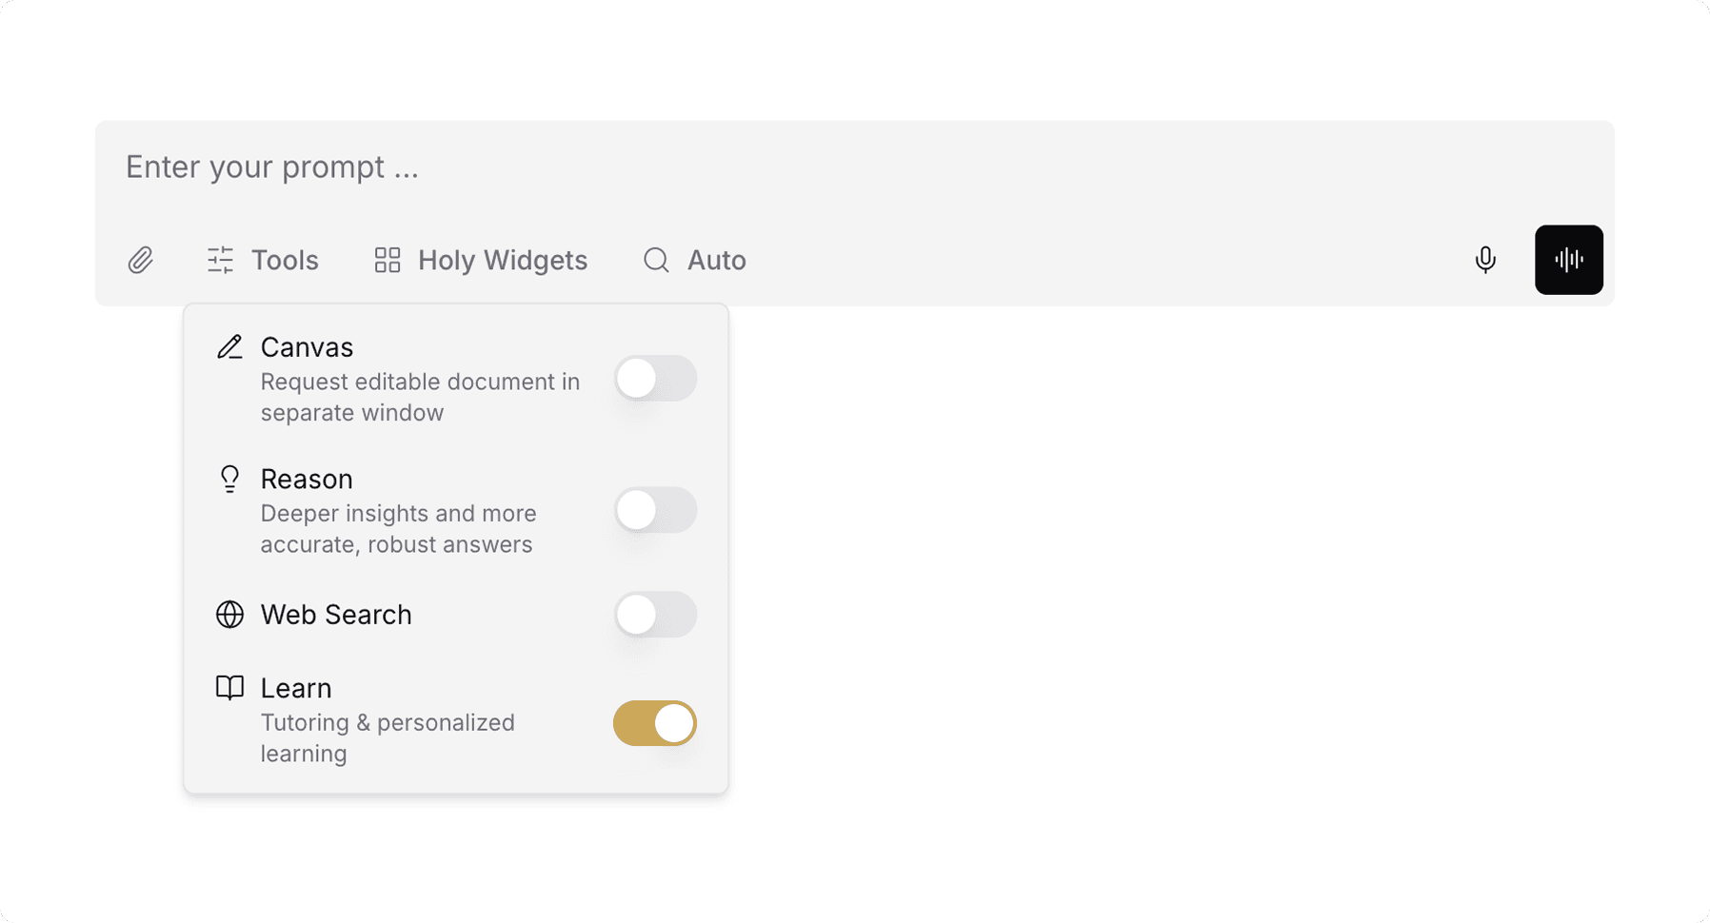Click the Holy Widgets grid icon
1710x923 pixels.
pos(388,260)
